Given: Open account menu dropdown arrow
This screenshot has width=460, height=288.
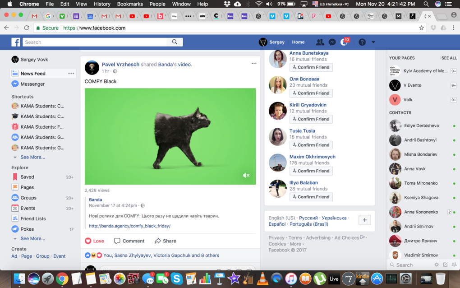Looking at the screenshot, I should coord(373,42).
